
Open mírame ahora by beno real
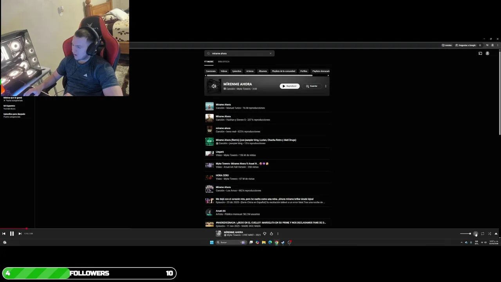point(267,130)
